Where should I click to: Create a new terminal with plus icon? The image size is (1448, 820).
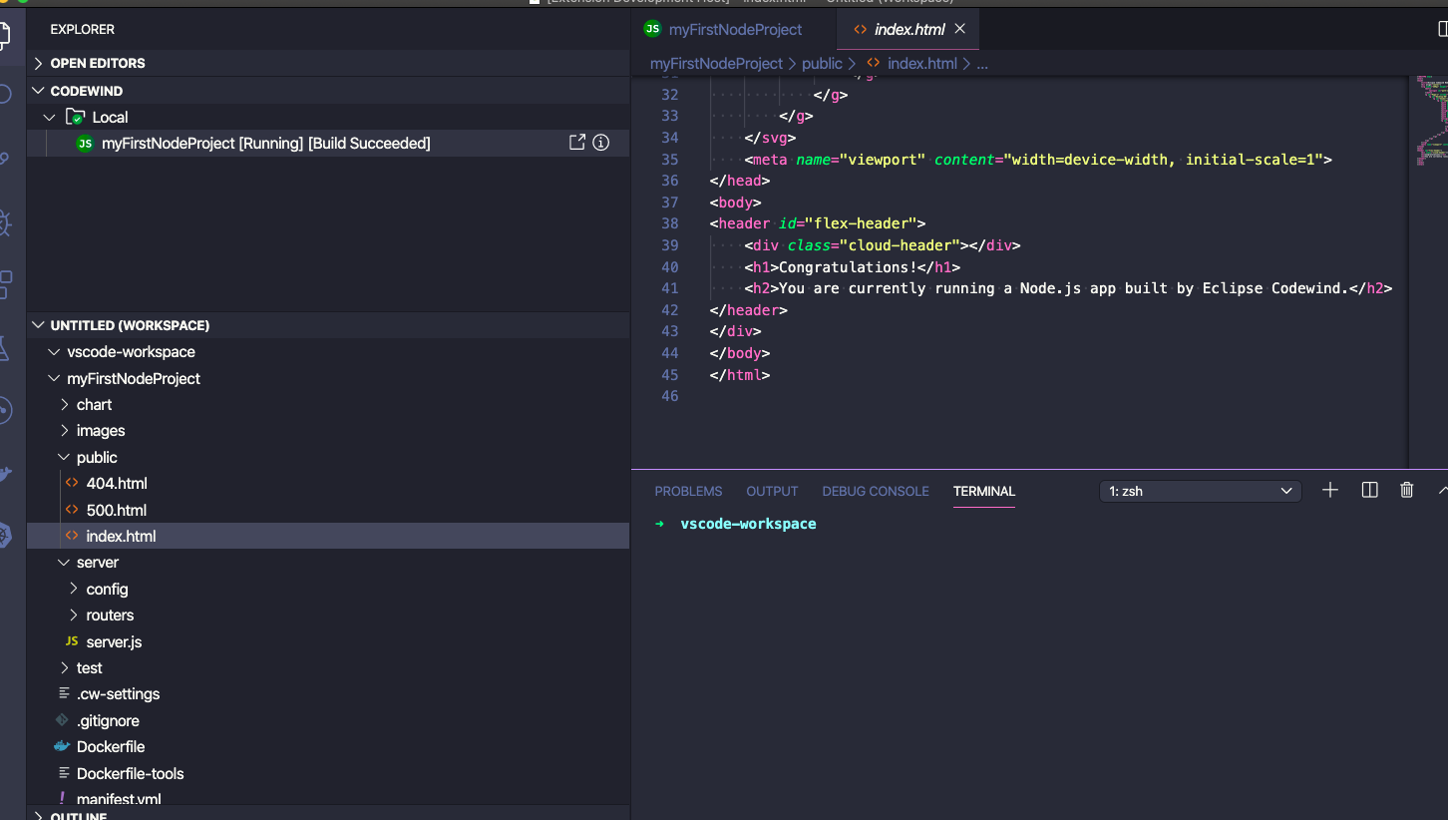coord(1329,490)
